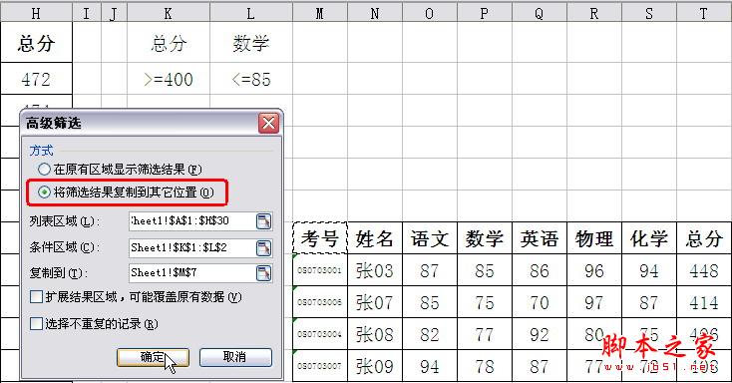Confirm filter with 确定 button
732x383 pixels.
[153, 357]
